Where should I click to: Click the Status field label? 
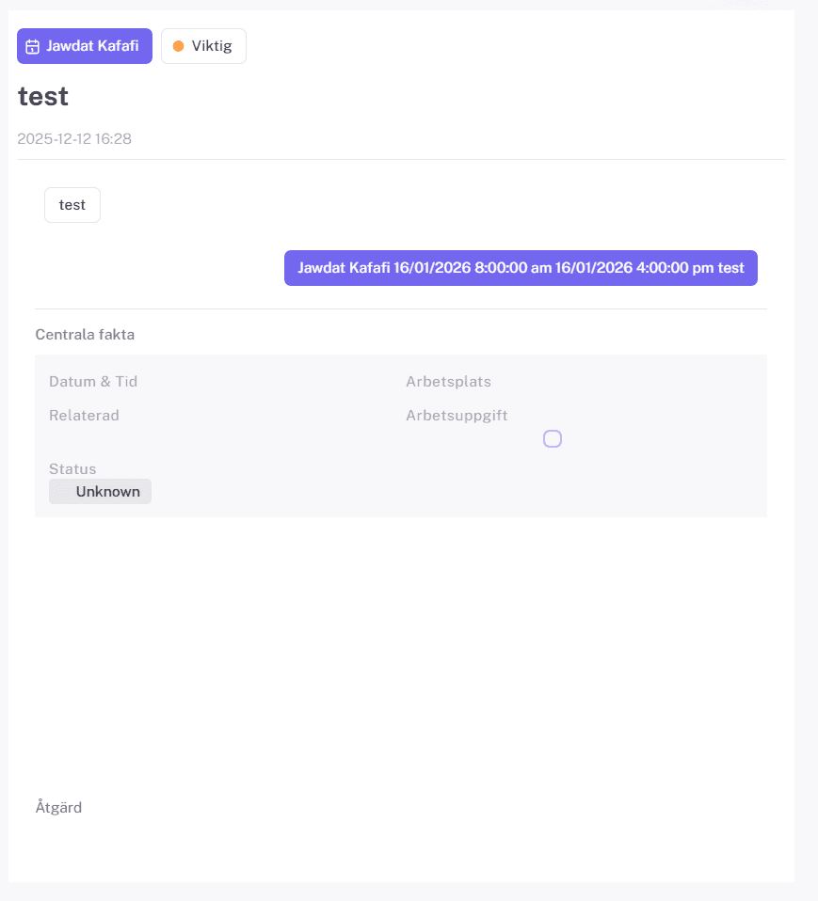click(72, 468)
